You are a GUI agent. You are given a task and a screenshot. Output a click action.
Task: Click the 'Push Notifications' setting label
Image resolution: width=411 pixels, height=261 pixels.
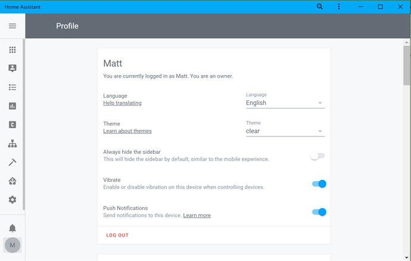pos(126,208)
